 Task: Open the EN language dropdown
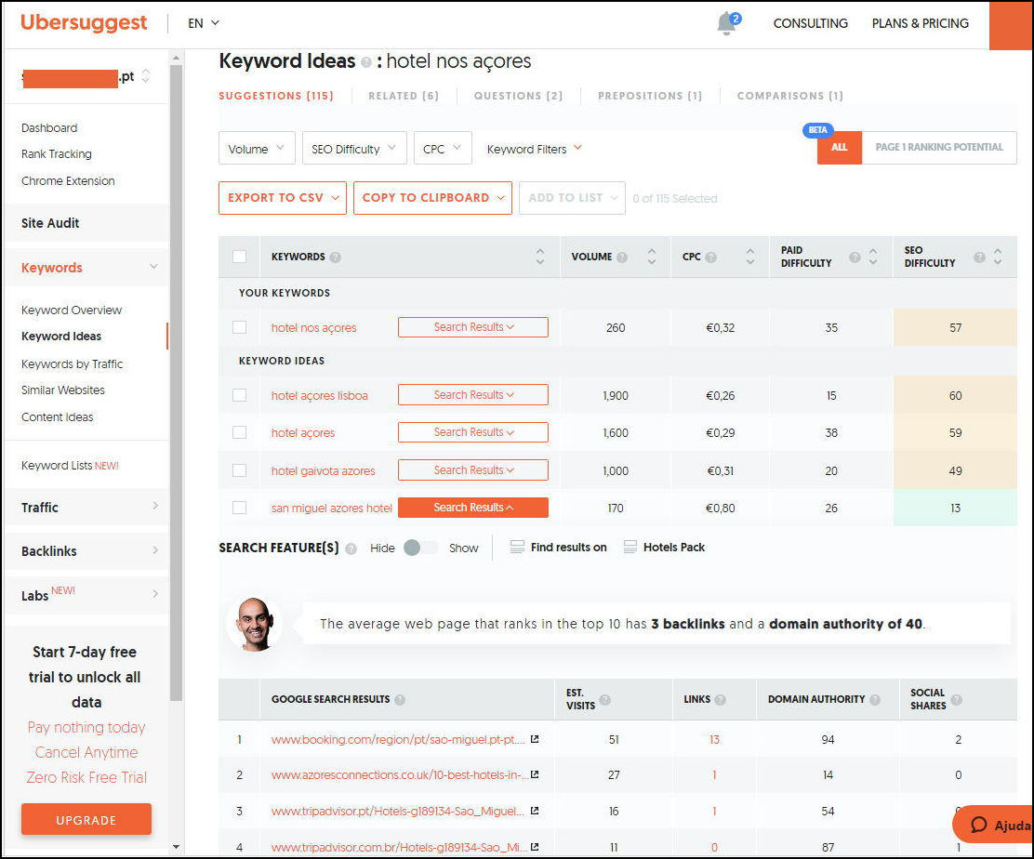[203, 23]
